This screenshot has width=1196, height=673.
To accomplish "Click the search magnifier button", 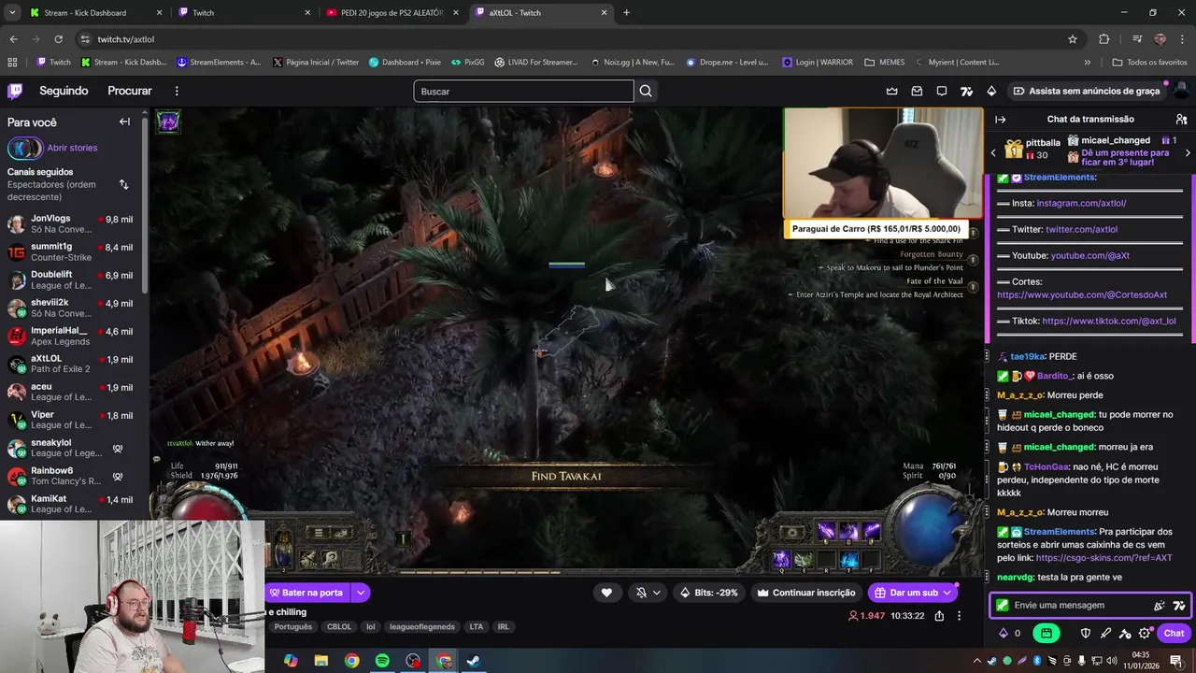I will point(646,91).
